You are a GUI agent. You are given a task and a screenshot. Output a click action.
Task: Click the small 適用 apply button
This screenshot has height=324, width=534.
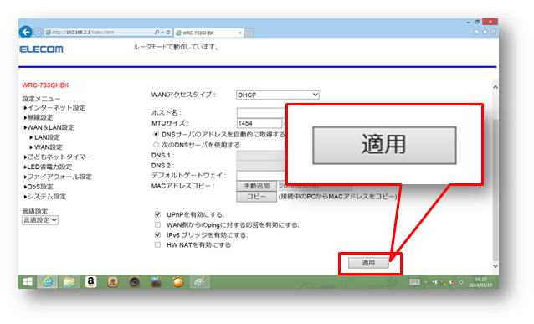point(368,263)
